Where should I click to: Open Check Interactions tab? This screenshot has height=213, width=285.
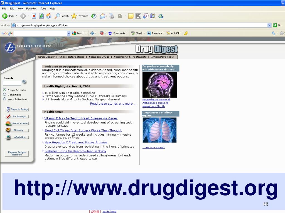pos(72,57)
